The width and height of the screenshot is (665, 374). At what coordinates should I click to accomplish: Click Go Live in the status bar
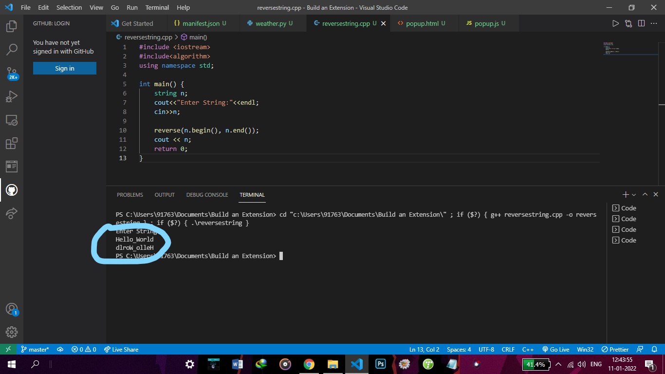[x=555, y=349]
